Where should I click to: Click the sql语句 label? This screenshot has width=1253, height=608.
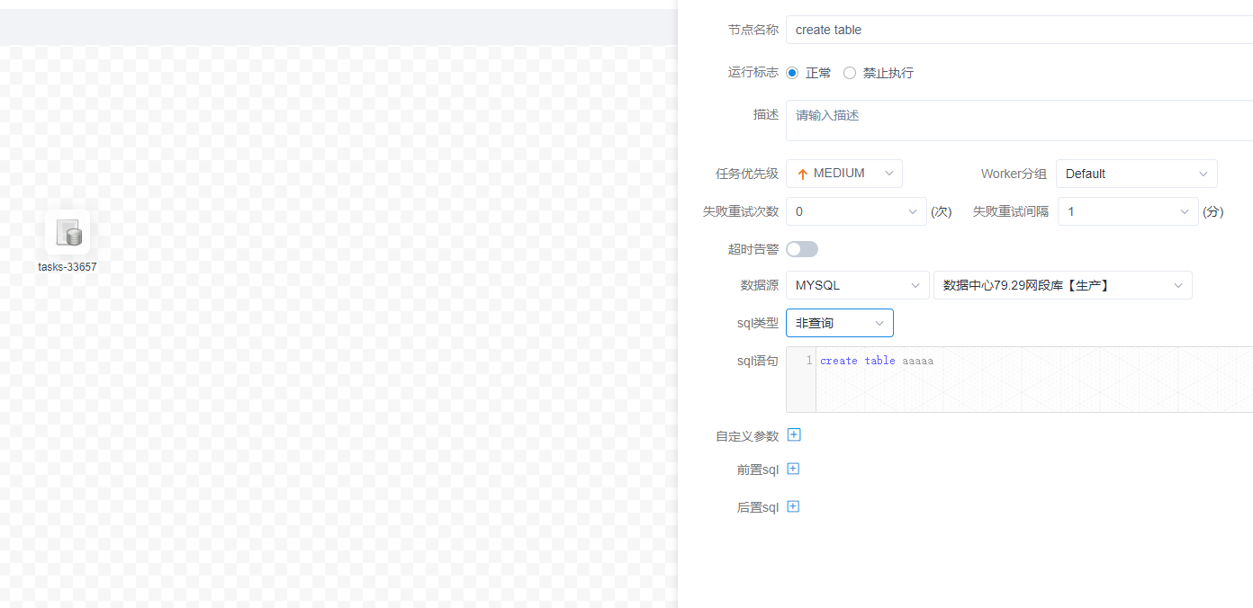click(x=758, y=361)
